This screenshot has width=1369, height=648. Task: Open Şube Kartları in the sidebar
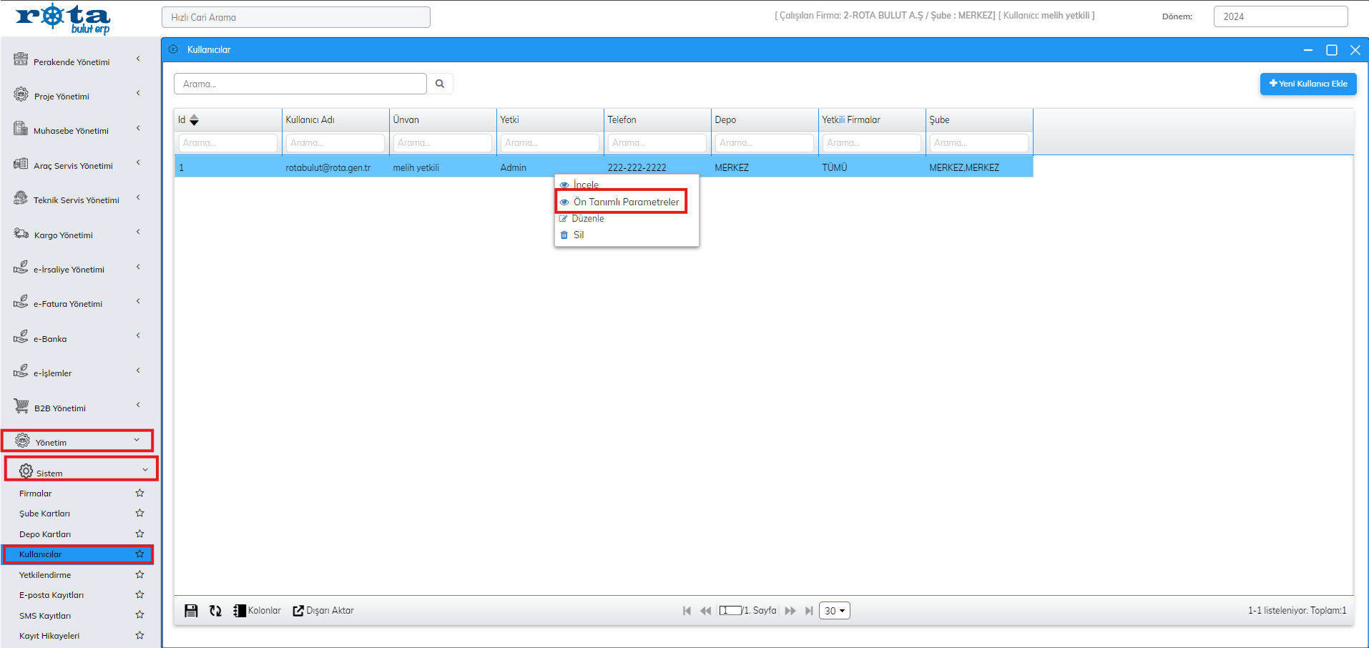point(44,514)
